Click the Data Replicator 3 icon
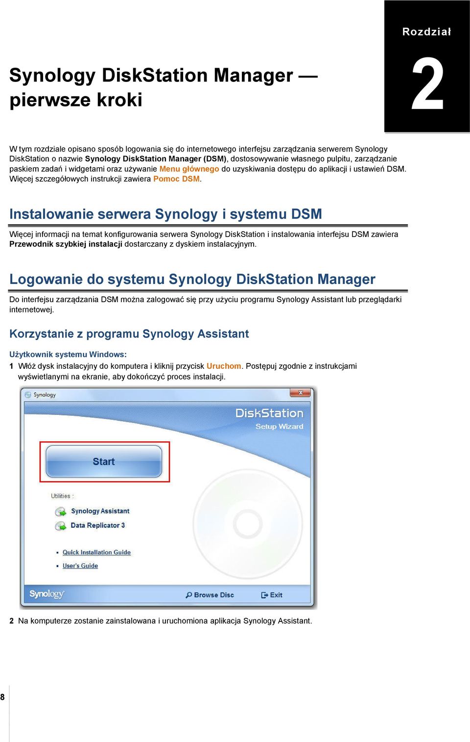The width and height of the screenshot is (470, 742). click(x=61, y=526)
